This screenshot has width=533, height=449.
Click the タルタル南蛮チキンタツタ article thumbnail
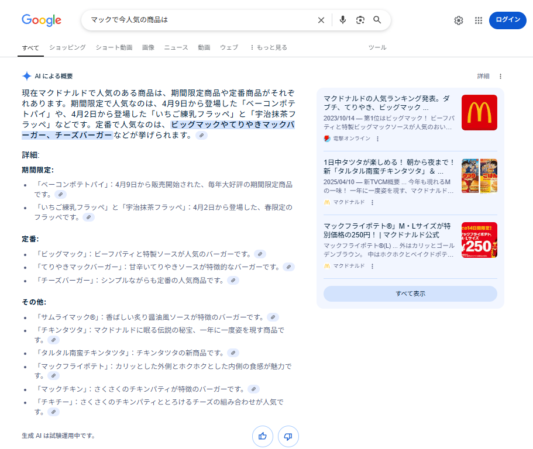tap(479, 177)
